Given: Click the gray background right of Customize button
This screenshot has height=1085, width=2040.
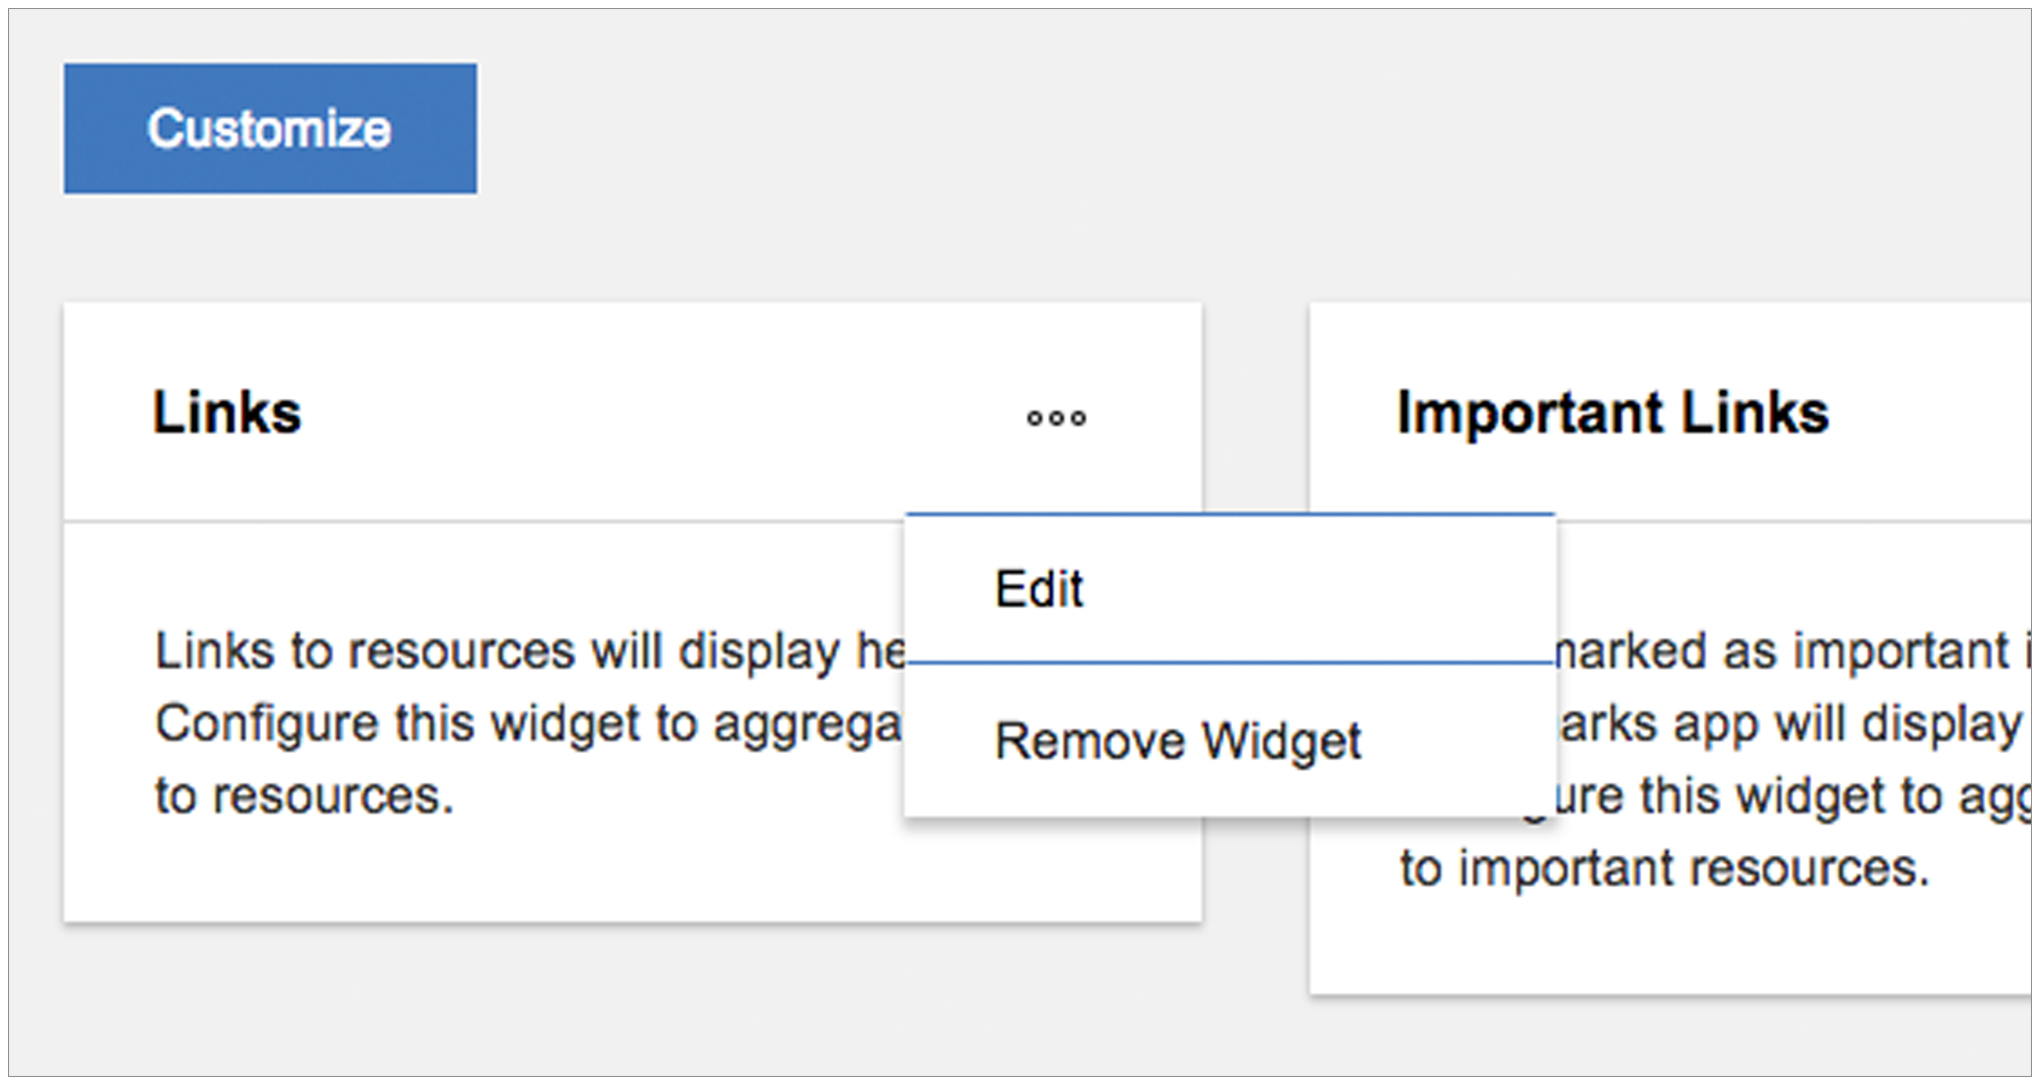Looking at the screenshot, I should (x=1224, y=128).
